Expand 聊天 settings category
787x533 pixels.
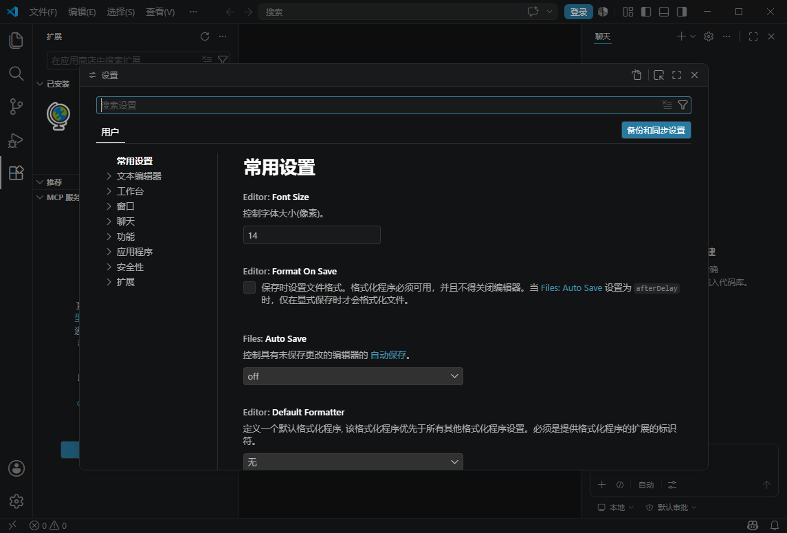(x=109, y=221)
